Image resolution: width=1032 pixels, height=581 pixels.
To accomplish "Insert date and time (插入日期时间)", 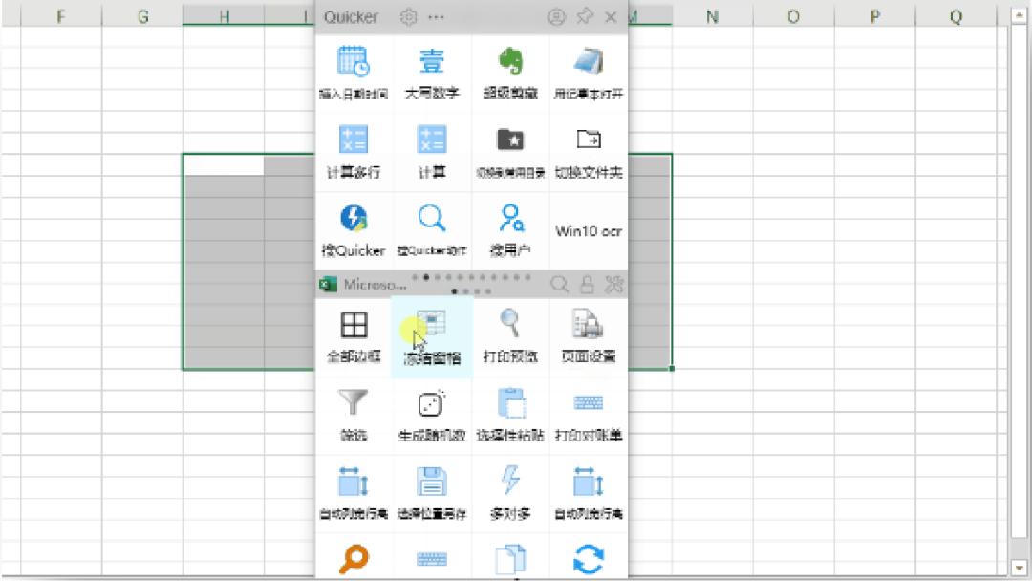I will click(x=355, y=72).
